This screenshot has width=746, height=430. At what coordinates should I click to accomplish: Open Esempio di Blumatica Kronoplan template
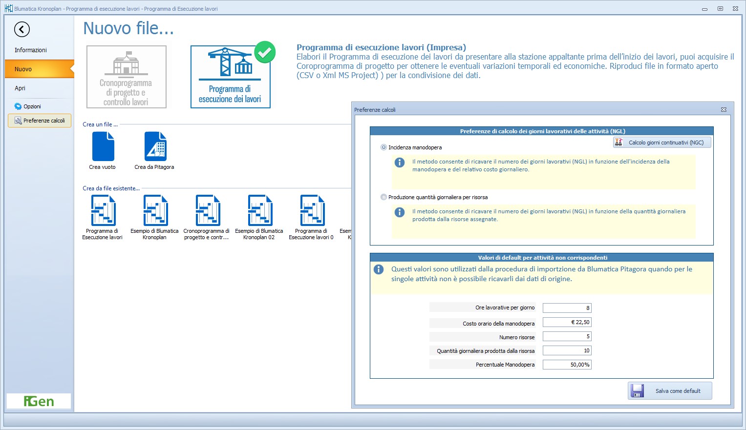coord(155,211)
